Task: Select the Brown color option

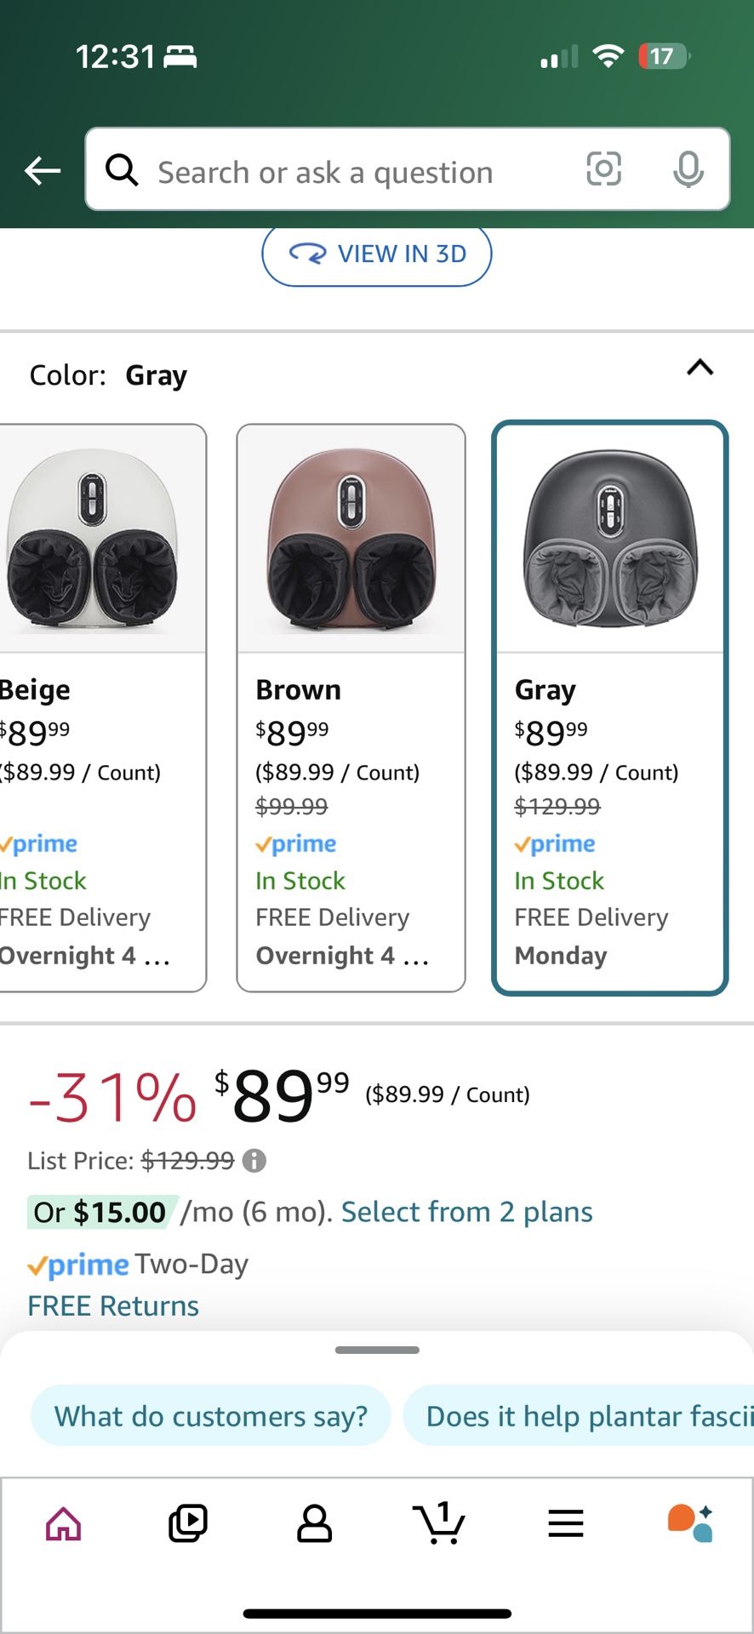Action: point(351,706)
